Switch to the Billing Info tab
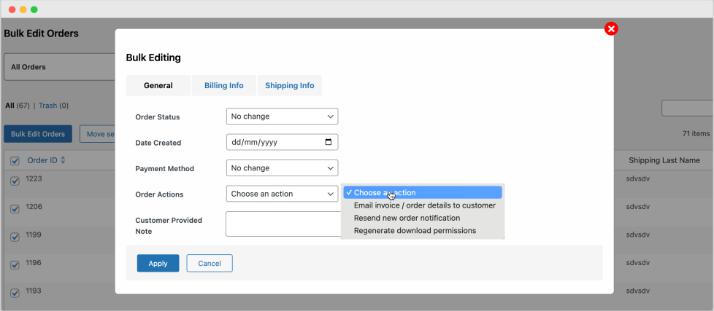 (x=223, y=85)
